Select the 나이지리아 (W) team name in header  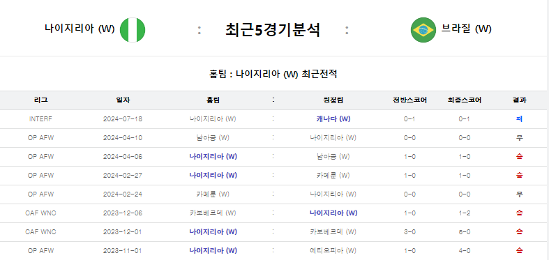click(80, 29)
